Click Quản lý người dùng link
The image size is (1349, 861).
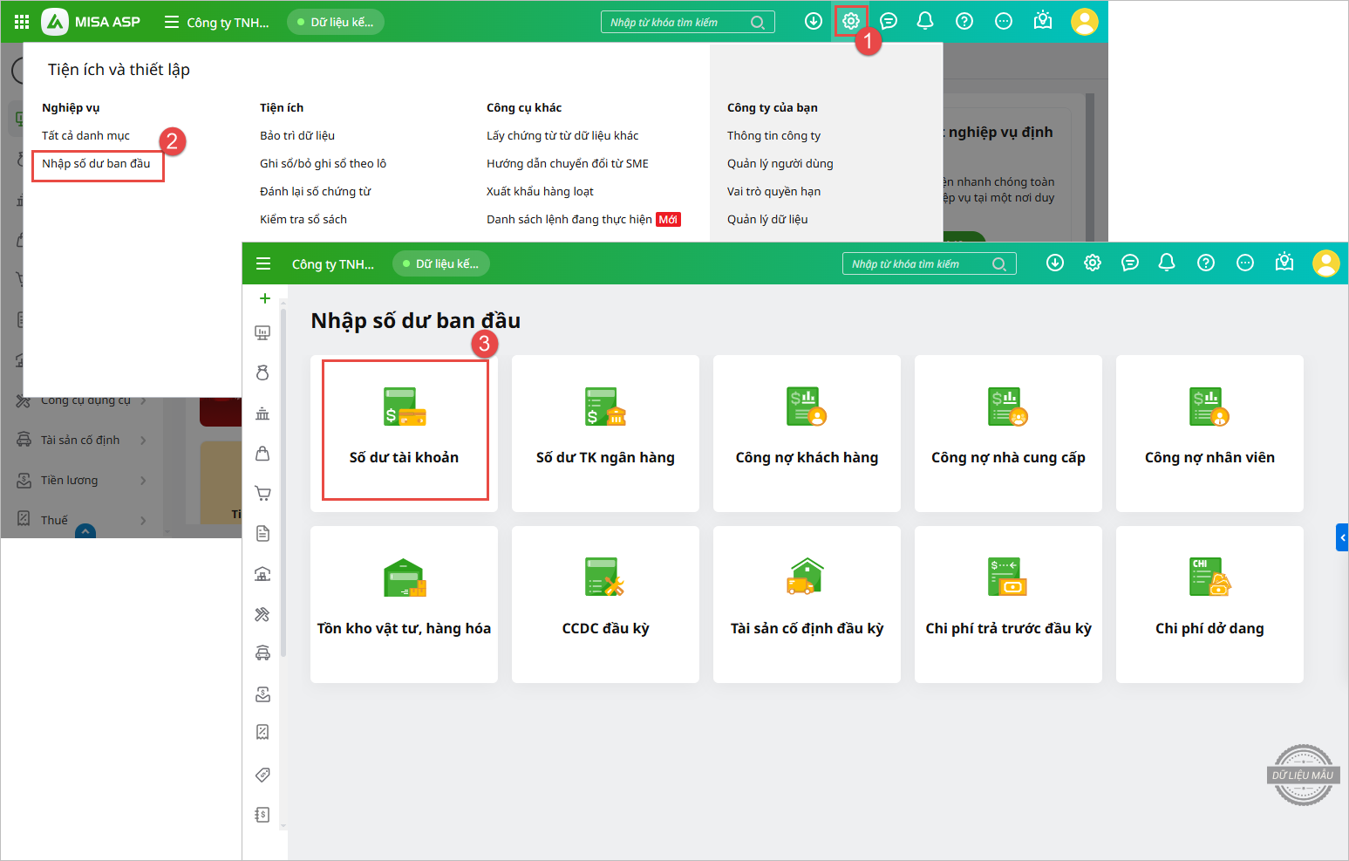pyautogui.click(x=780, y=164)
